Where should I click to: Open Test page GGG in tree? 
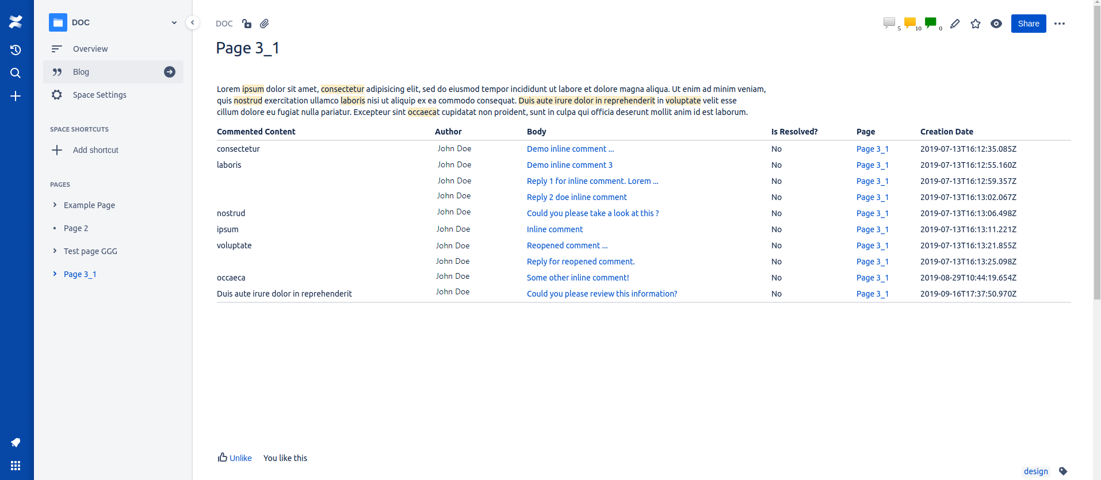tap(90, 251)
